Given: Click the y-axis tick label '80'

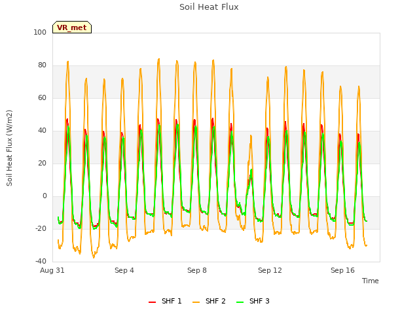Looking at the screenshot, I should [x=42, y=65].
